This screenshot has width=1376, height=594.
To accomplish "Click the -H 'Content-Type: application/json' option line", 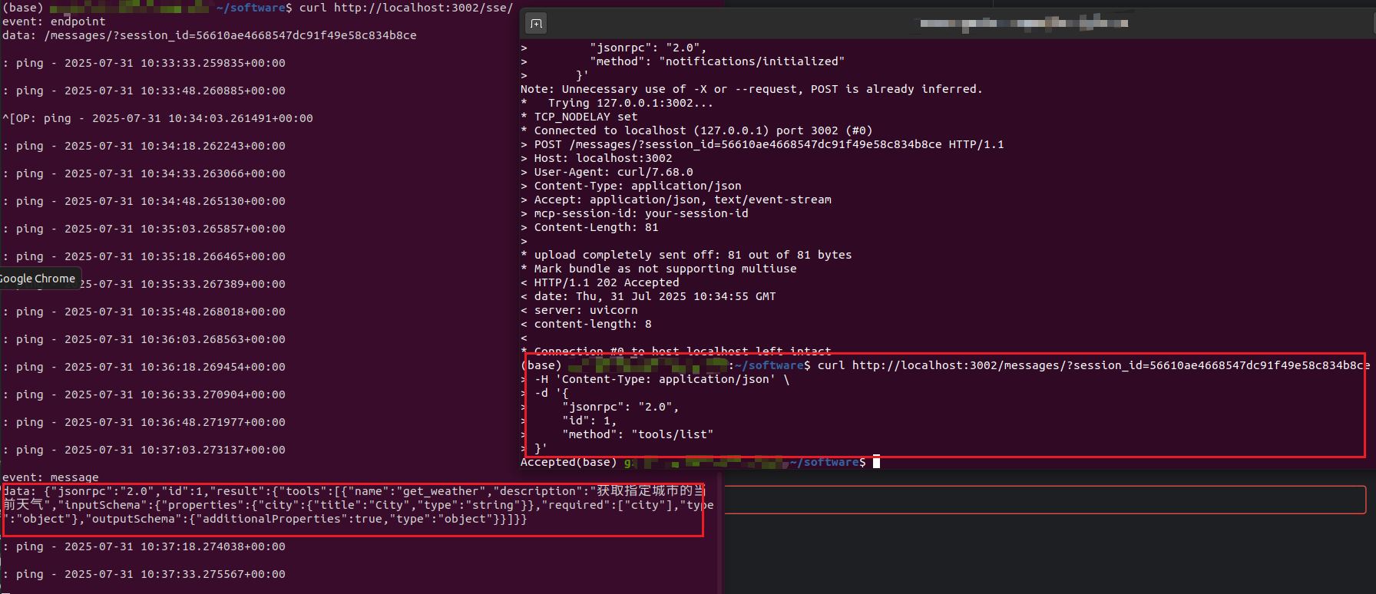I will [662, 379].
